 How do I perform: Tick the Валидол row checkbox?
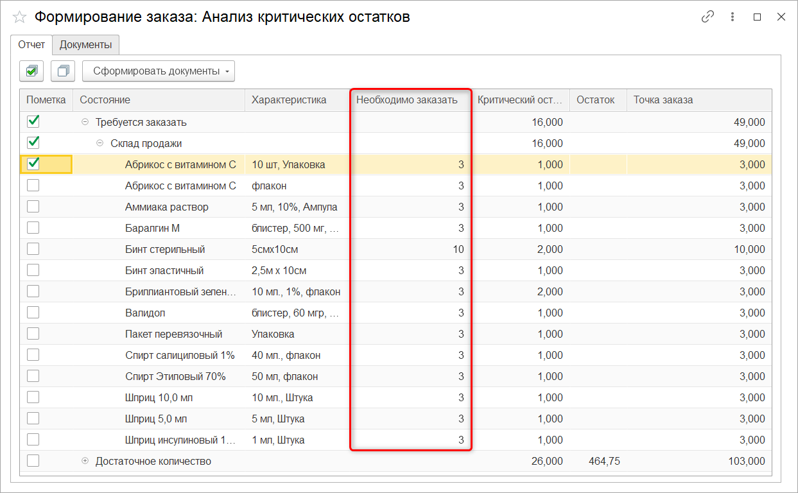pos(33,313)
